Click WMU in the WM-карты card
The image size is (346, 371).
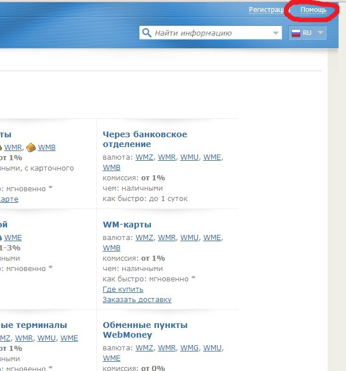click(x=189, y=238)
